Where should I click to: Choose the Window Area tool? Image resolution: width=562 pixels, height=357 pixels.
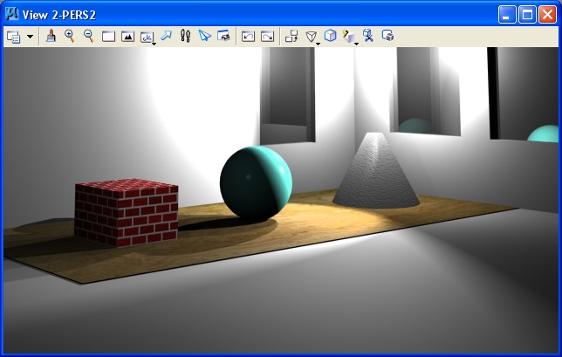[x=108, y=36]
